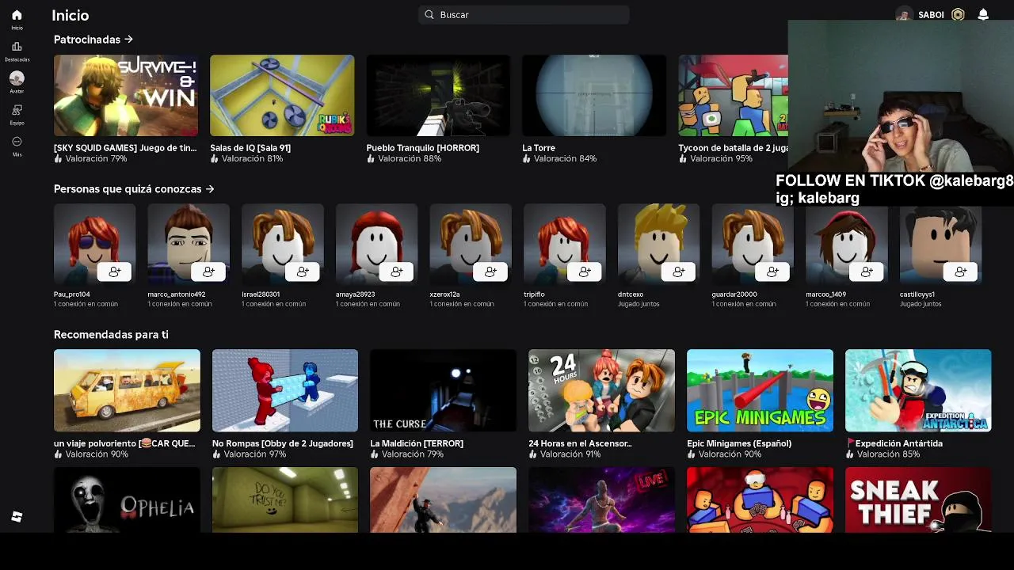Open the Equipo sidebar icon
The height and width of the screenshot is (570, 1014).
click(17, 110)
